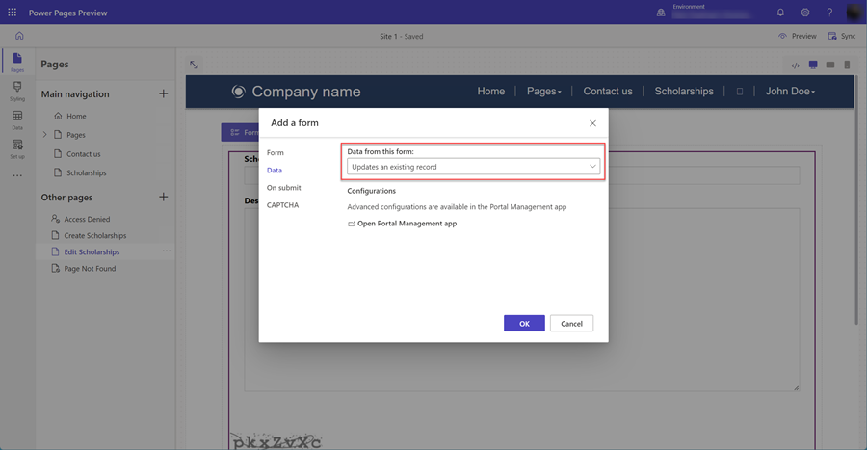
Task: Open the code editor icon
Action: point(795,66)
